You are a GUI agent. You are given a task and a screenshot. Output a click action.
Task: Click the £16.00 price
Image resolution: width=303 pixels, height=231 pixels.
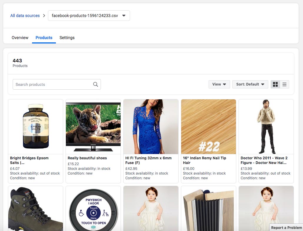tap(189, 168)
